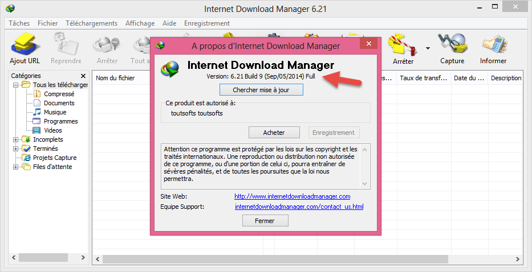This screenshot has height=272, width=532.
Task: Click the toutsofts toutsofts licensee text
Action: [x=197, y=113]
